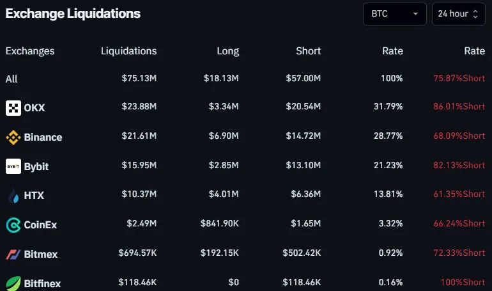This screenshot has height=291, width=492.
Task: Click the Binance logo icon
Action: 13,137
